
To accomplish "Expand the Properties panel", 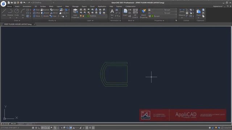I will click(159, 21).
